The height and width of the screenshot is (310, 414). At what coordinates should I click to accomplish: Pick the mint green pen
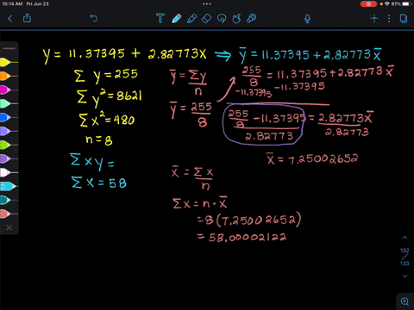click(9, 103)
